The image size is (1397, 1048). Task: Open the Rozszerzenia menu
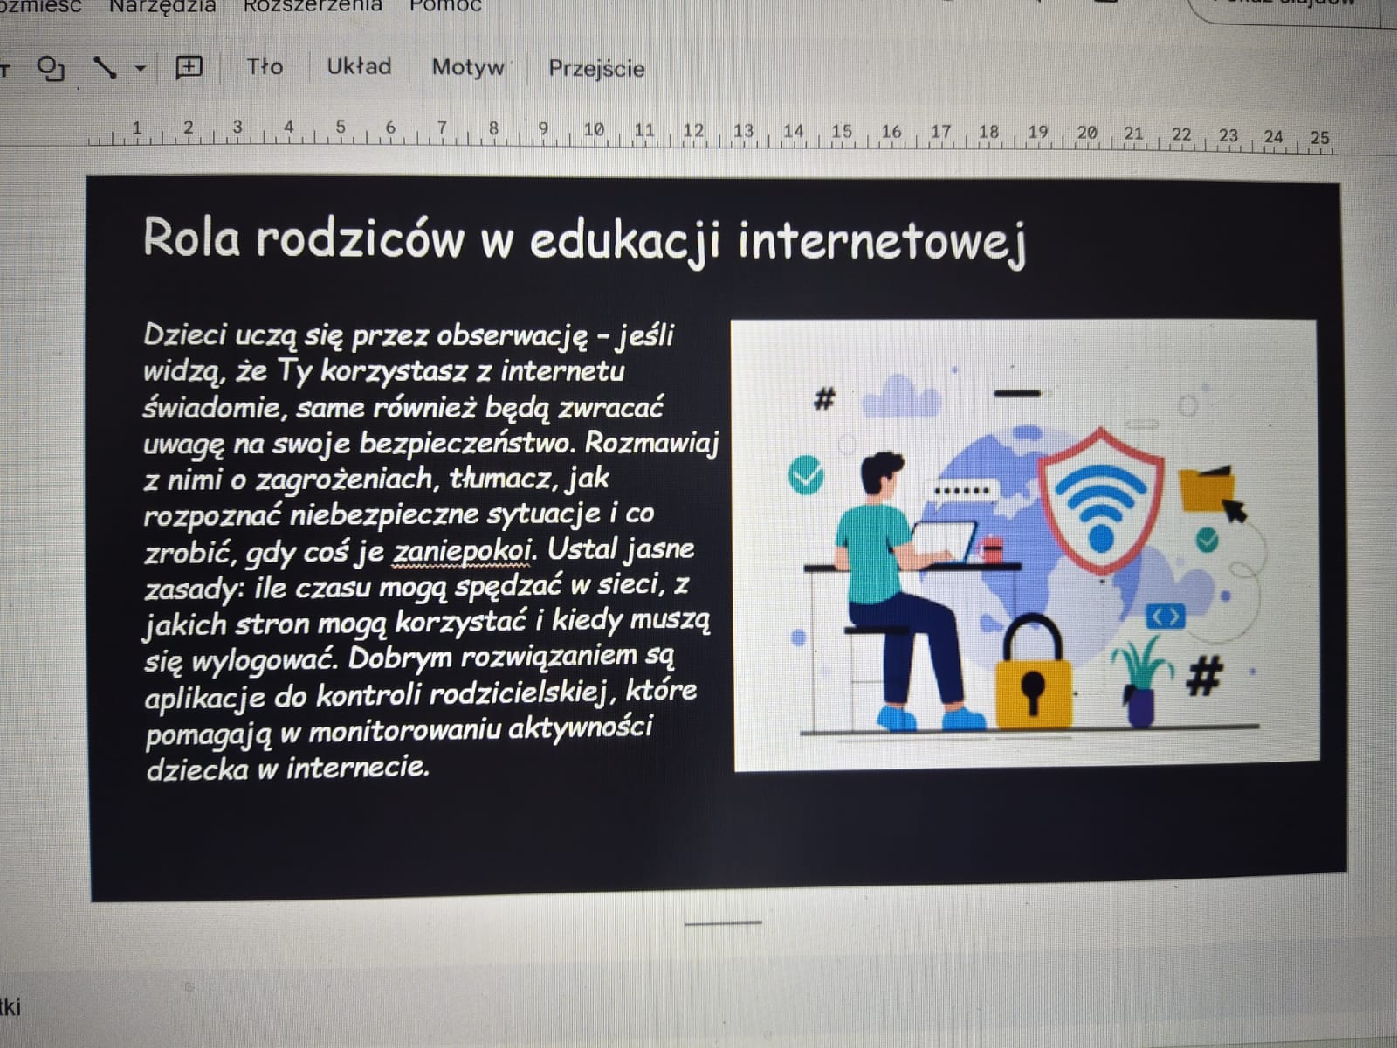point(312,6)
